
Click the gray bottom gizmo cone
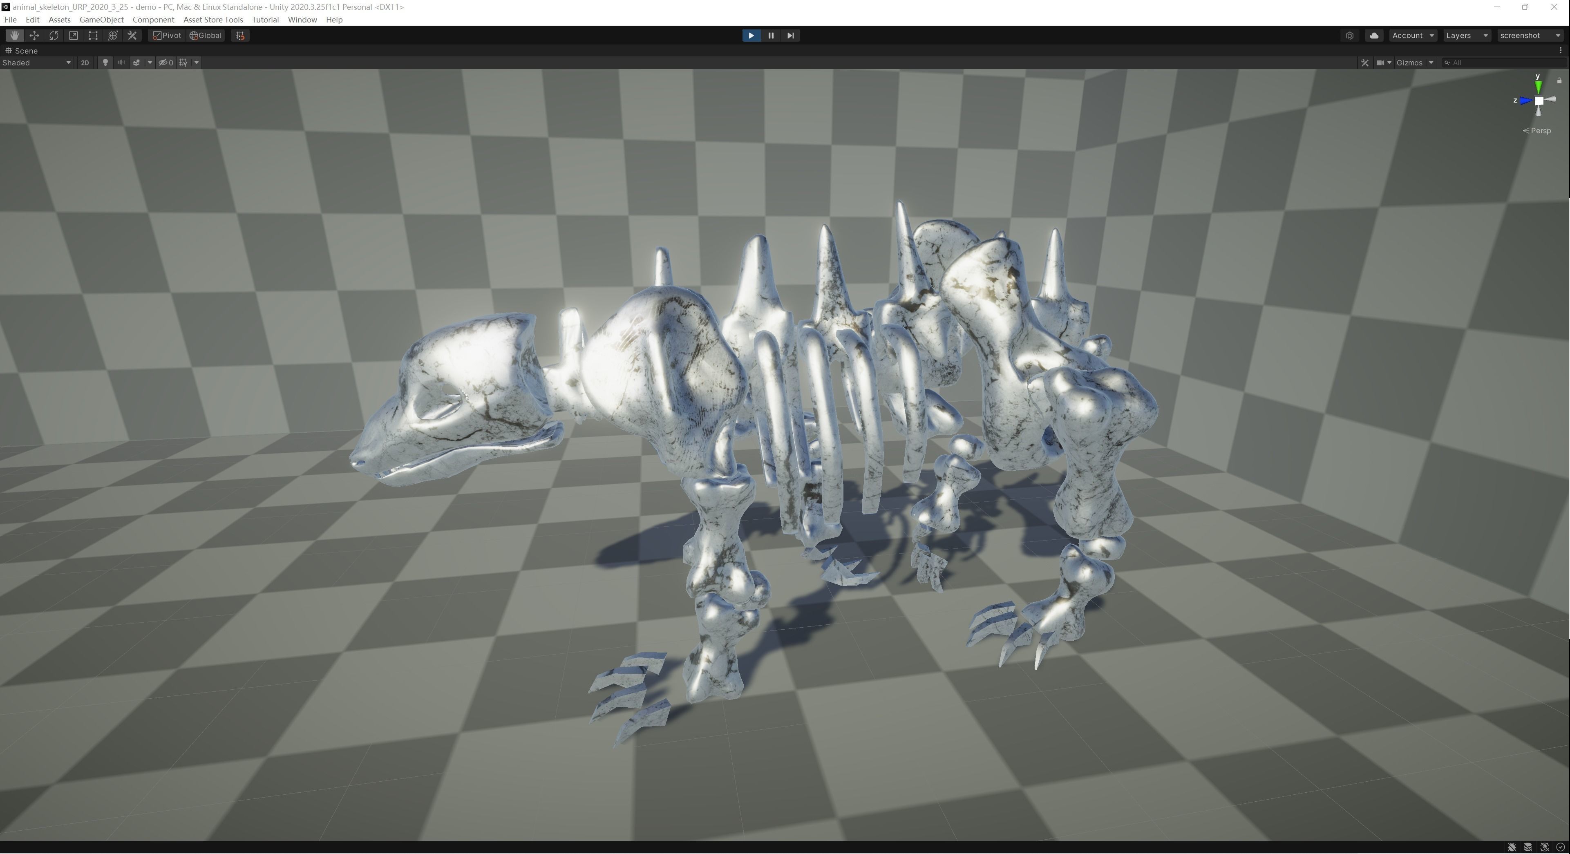[x=1538, y=111]
